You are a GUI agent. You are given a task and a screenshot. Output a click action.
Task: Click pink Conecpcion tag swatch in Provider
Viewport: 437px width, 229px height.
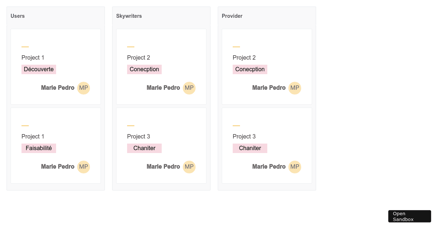pyautogui.click(x=250, y=69)
